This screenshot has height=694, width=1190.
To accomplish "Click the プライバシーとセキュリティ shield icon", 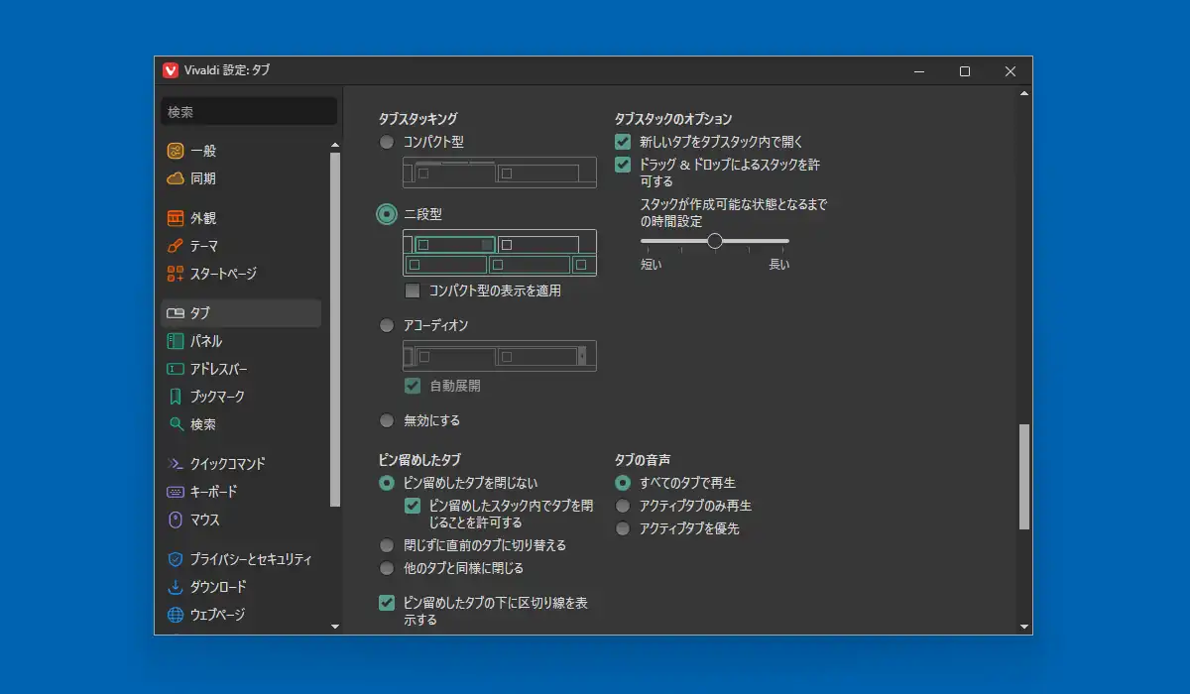I will [x=176, y=559].
